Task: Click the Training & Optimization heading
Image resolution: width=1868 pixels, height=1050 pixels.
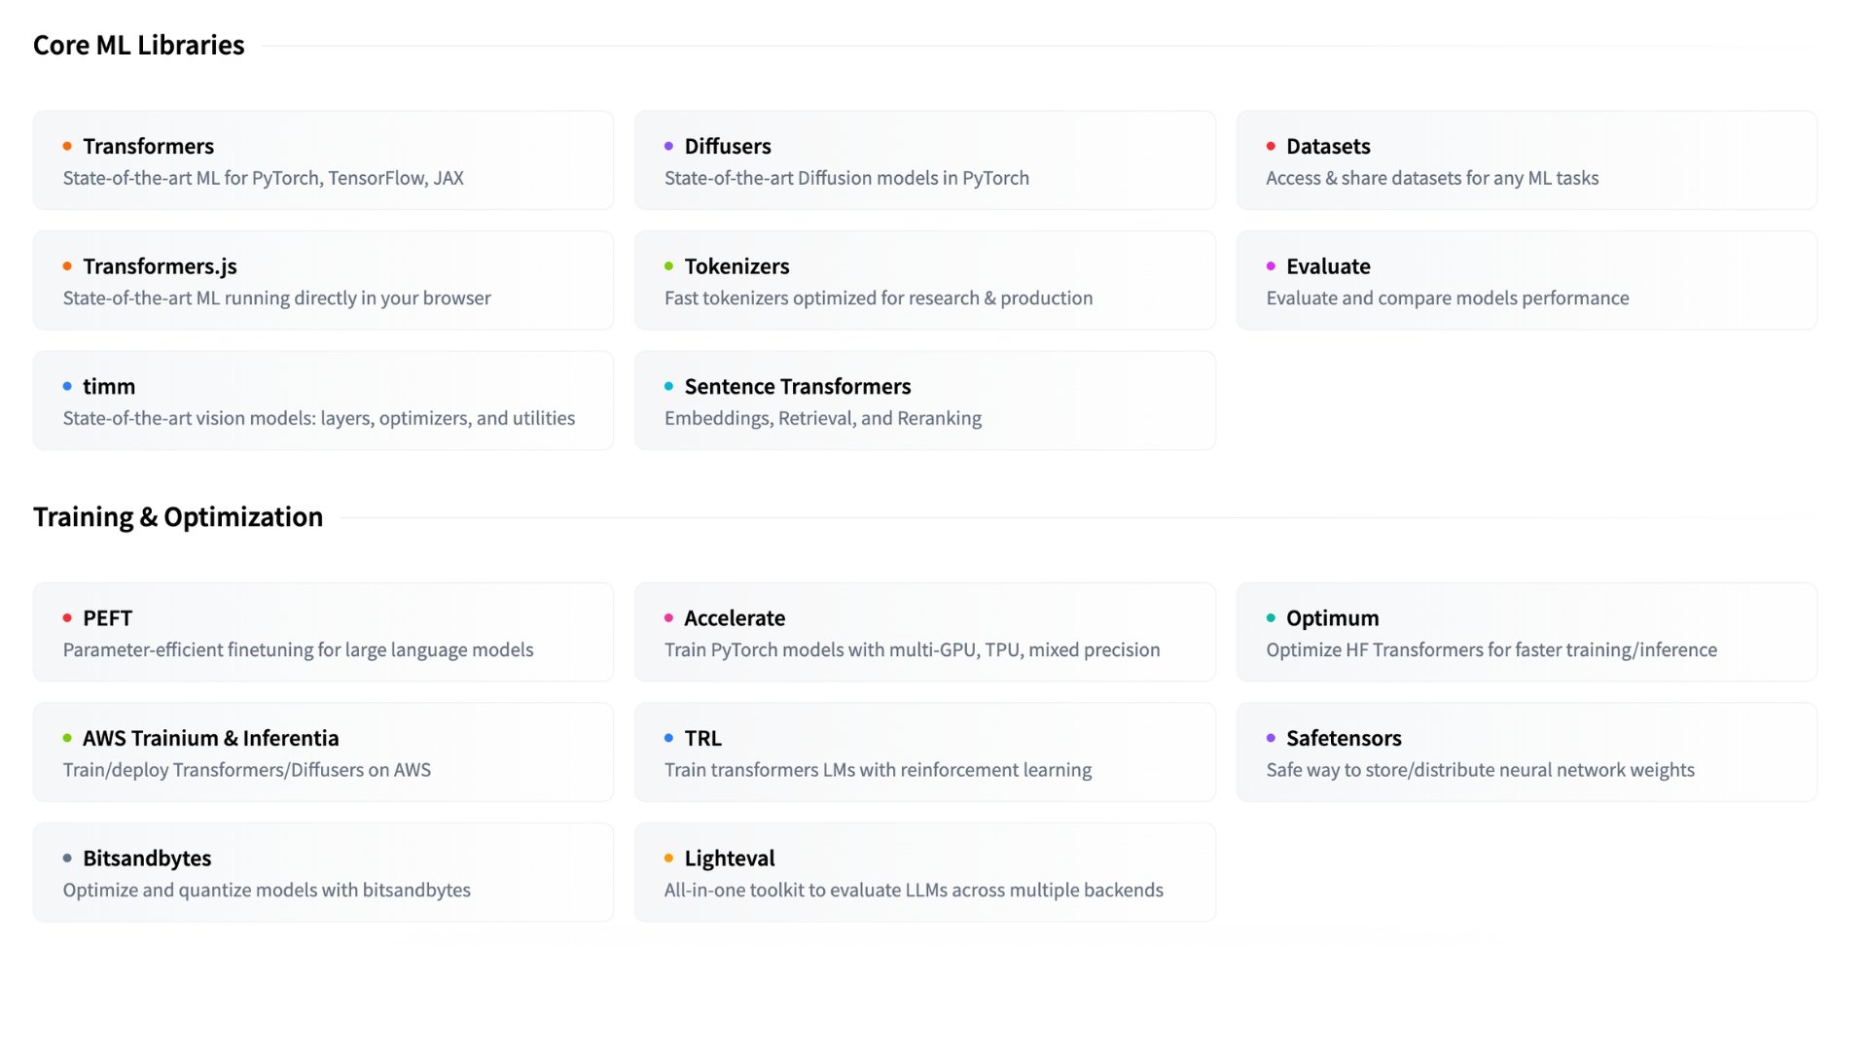Action: [x=178, y=517]
